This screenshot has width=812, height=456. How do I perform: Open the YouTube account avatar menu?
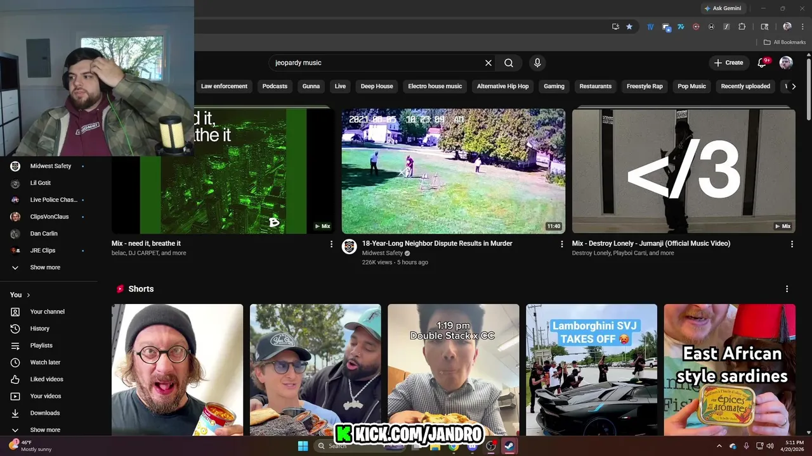[786, 63]
